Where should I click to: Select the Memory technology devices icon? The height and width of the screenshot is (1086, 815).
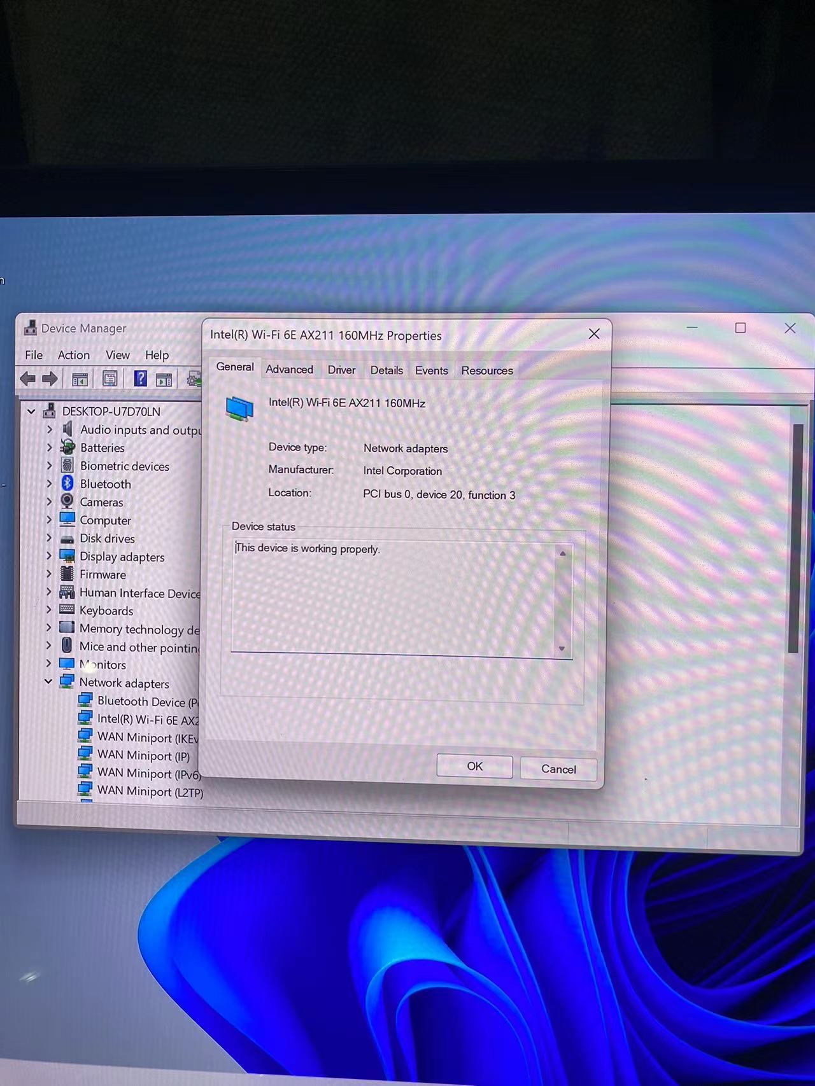67,627
